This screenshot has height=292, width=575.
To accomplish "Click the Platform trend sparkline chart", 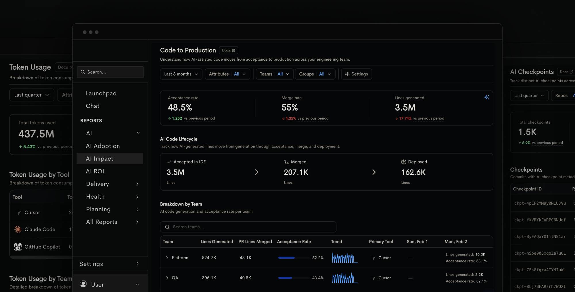I will [x=345, y=258].
